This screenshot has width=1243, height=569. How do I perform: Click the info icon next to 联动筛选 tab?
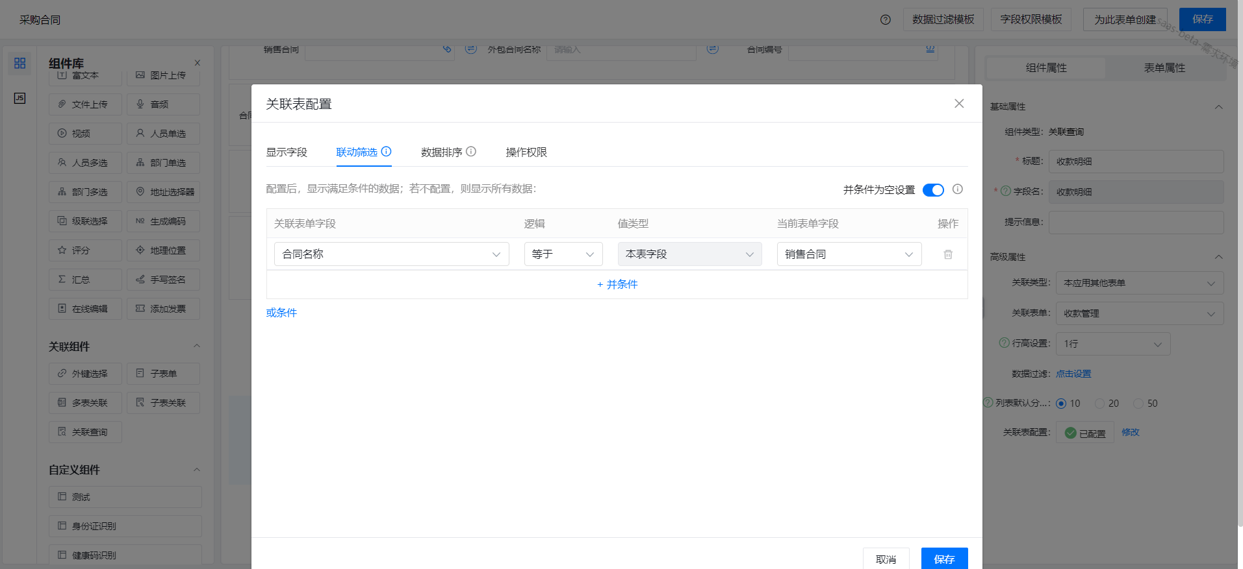[386, 151]
